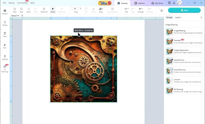The image size is (205, 124).
Task: Open the notifications bell
Action: click(174, 3)
